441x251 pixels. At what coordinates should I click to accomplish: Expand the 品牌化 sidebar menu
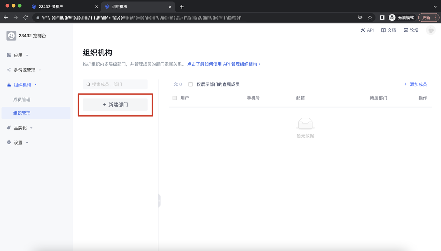[20, 128]
